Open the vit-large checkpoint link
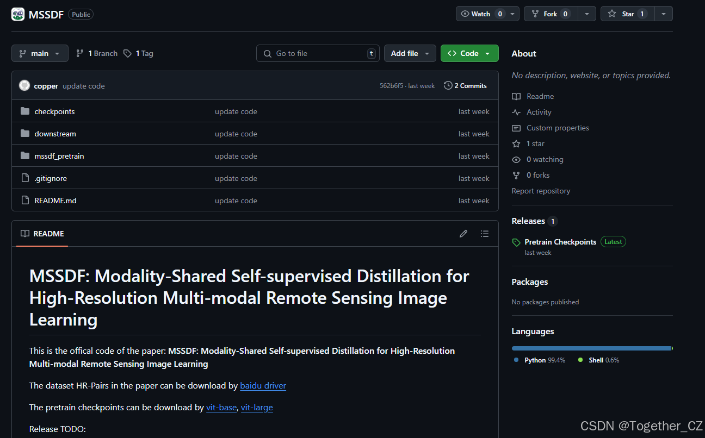705x438 pixels. (x=257, y=408)
